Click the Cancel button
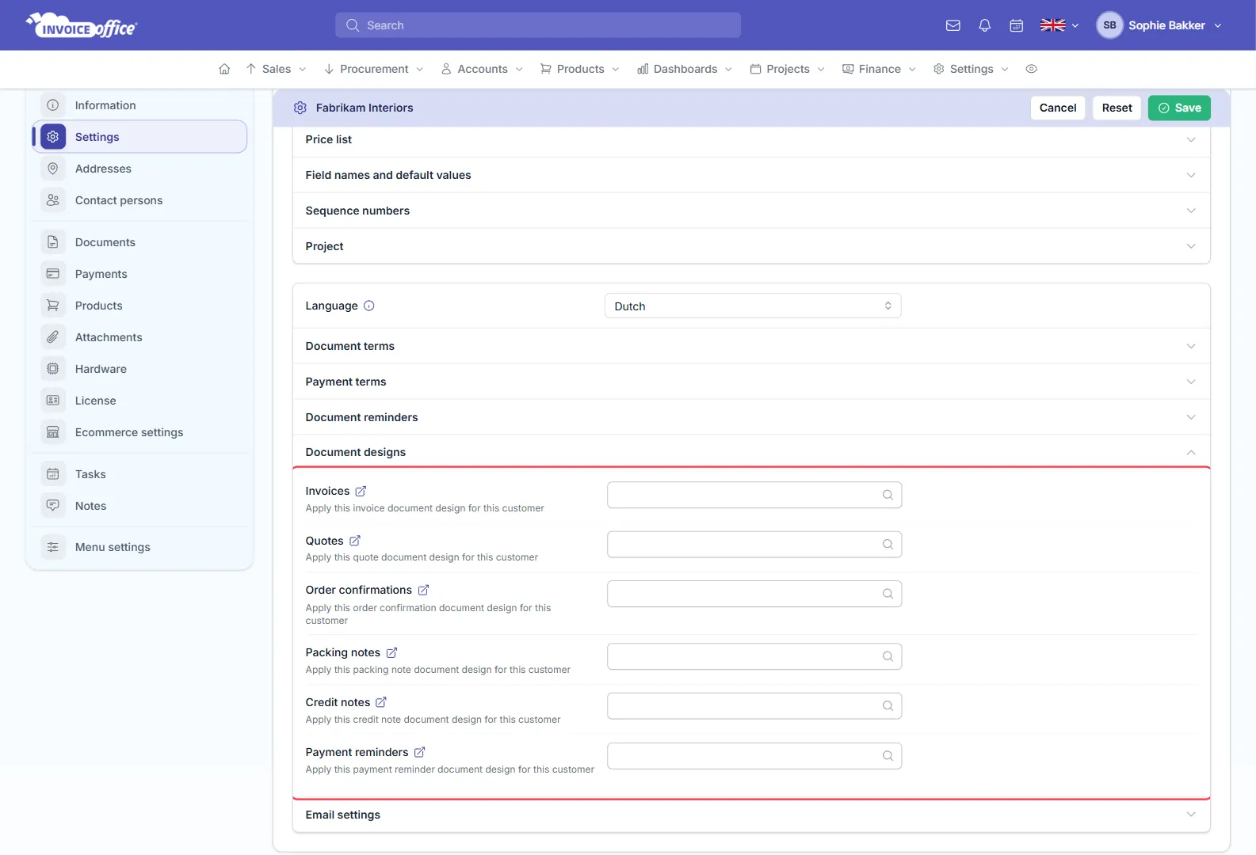The width and height of the screenshot is (1256, 855). [1058, 108]
